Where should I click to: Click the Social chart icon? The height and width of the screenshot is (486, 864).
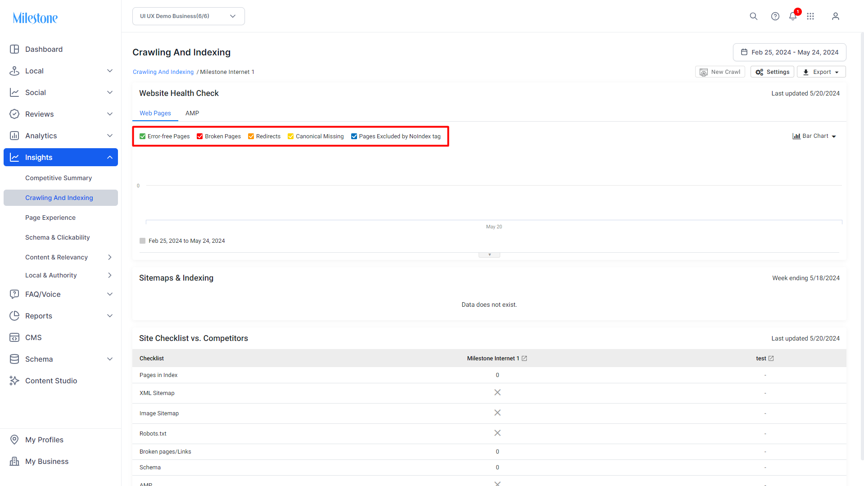14,92
